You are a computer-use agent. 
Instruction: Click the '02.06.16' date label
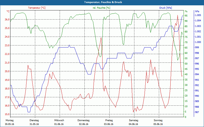pyautogui.click(x=84, y=124)
